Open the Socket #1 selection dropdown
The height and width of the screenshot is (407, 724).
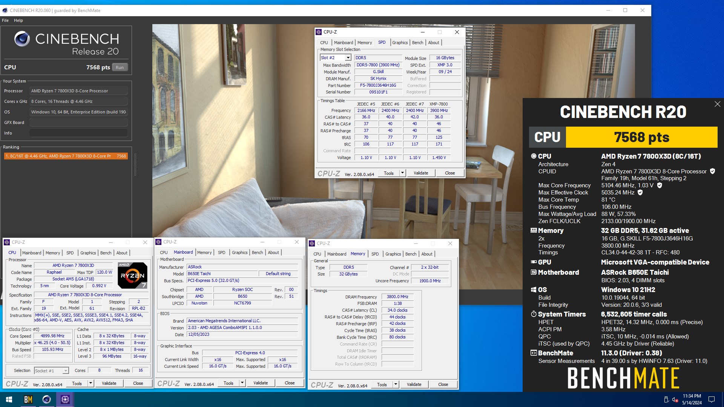(66, 371)
